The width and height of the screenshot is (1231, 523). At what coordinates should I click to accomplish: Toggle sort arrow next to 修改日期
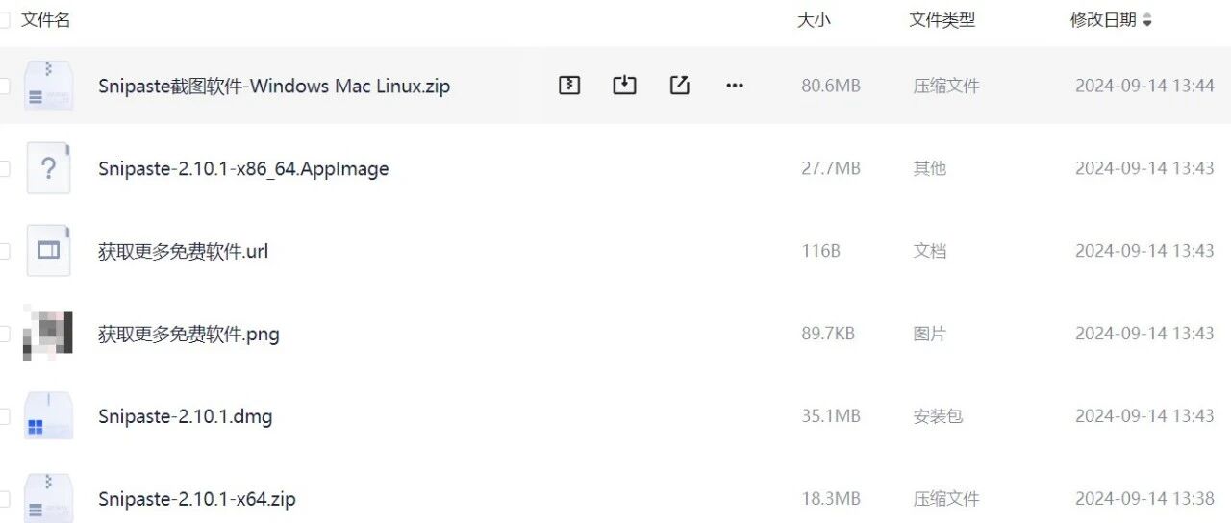(x=1147, y=20)
